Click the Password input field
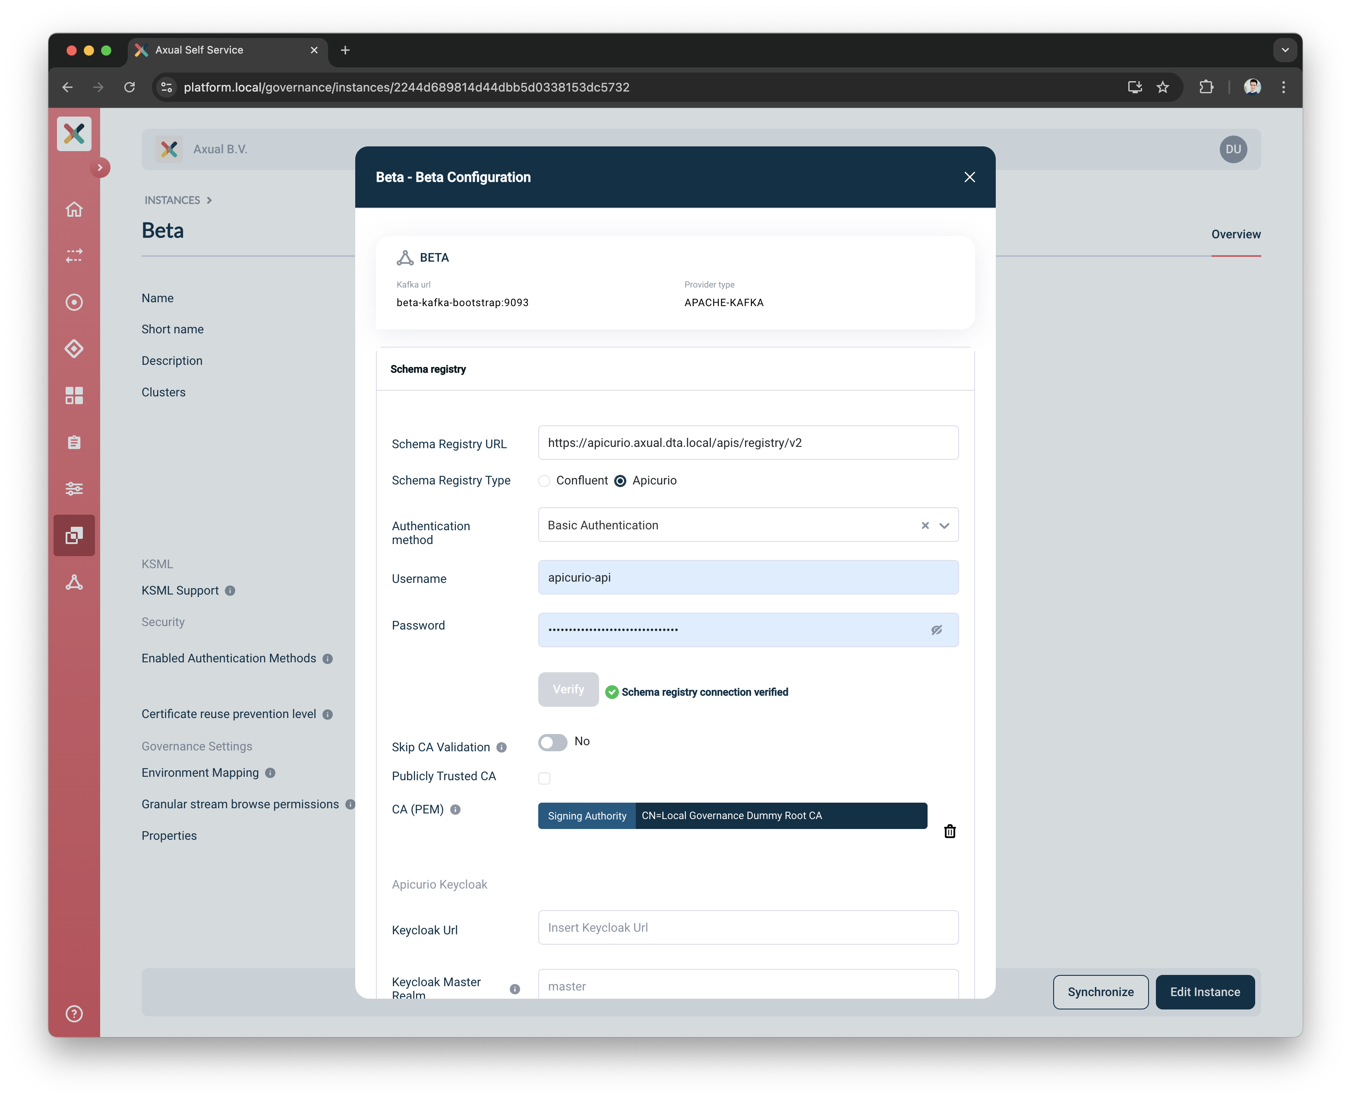Viewport: 1351px width, 1101px height. (748, 630)
